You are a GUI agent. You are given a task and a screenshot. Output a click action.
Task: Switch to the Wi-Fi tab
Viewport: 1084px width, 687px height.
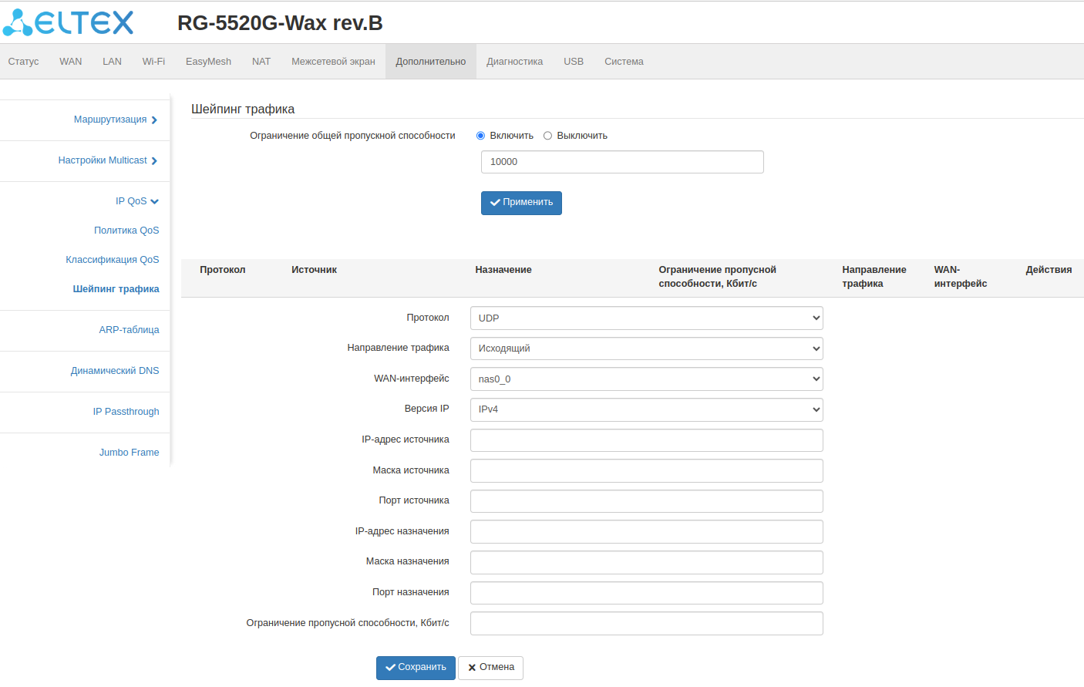[153, 62]
